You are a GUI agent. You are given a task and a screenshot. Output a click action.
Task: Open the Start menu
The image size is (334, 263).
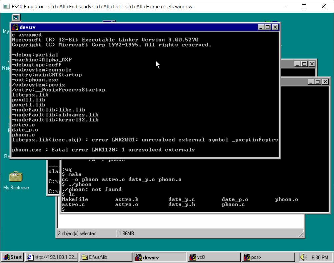(12, 257)
